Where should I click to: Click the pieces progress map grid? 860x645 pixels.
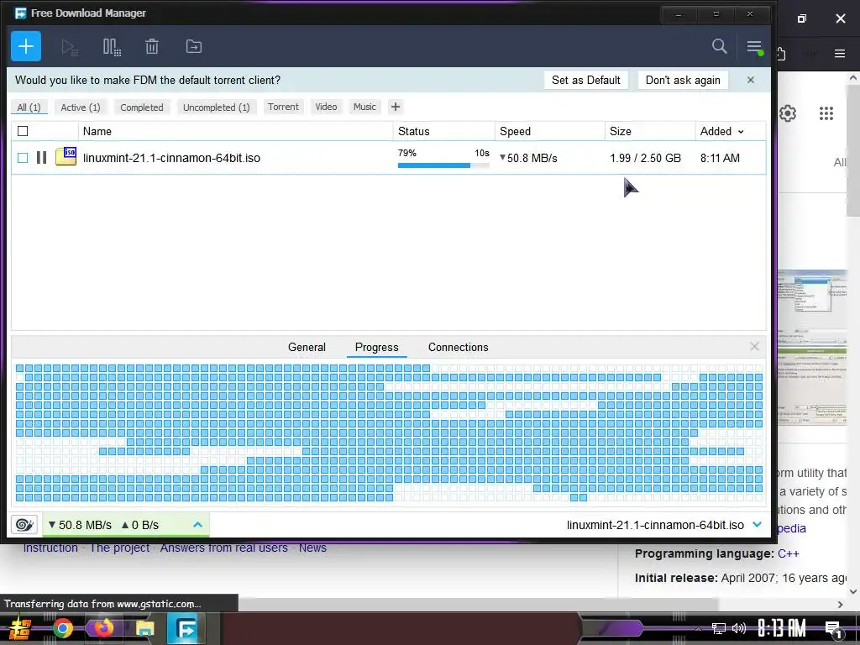pyautogui.click(x=389, y=433)
